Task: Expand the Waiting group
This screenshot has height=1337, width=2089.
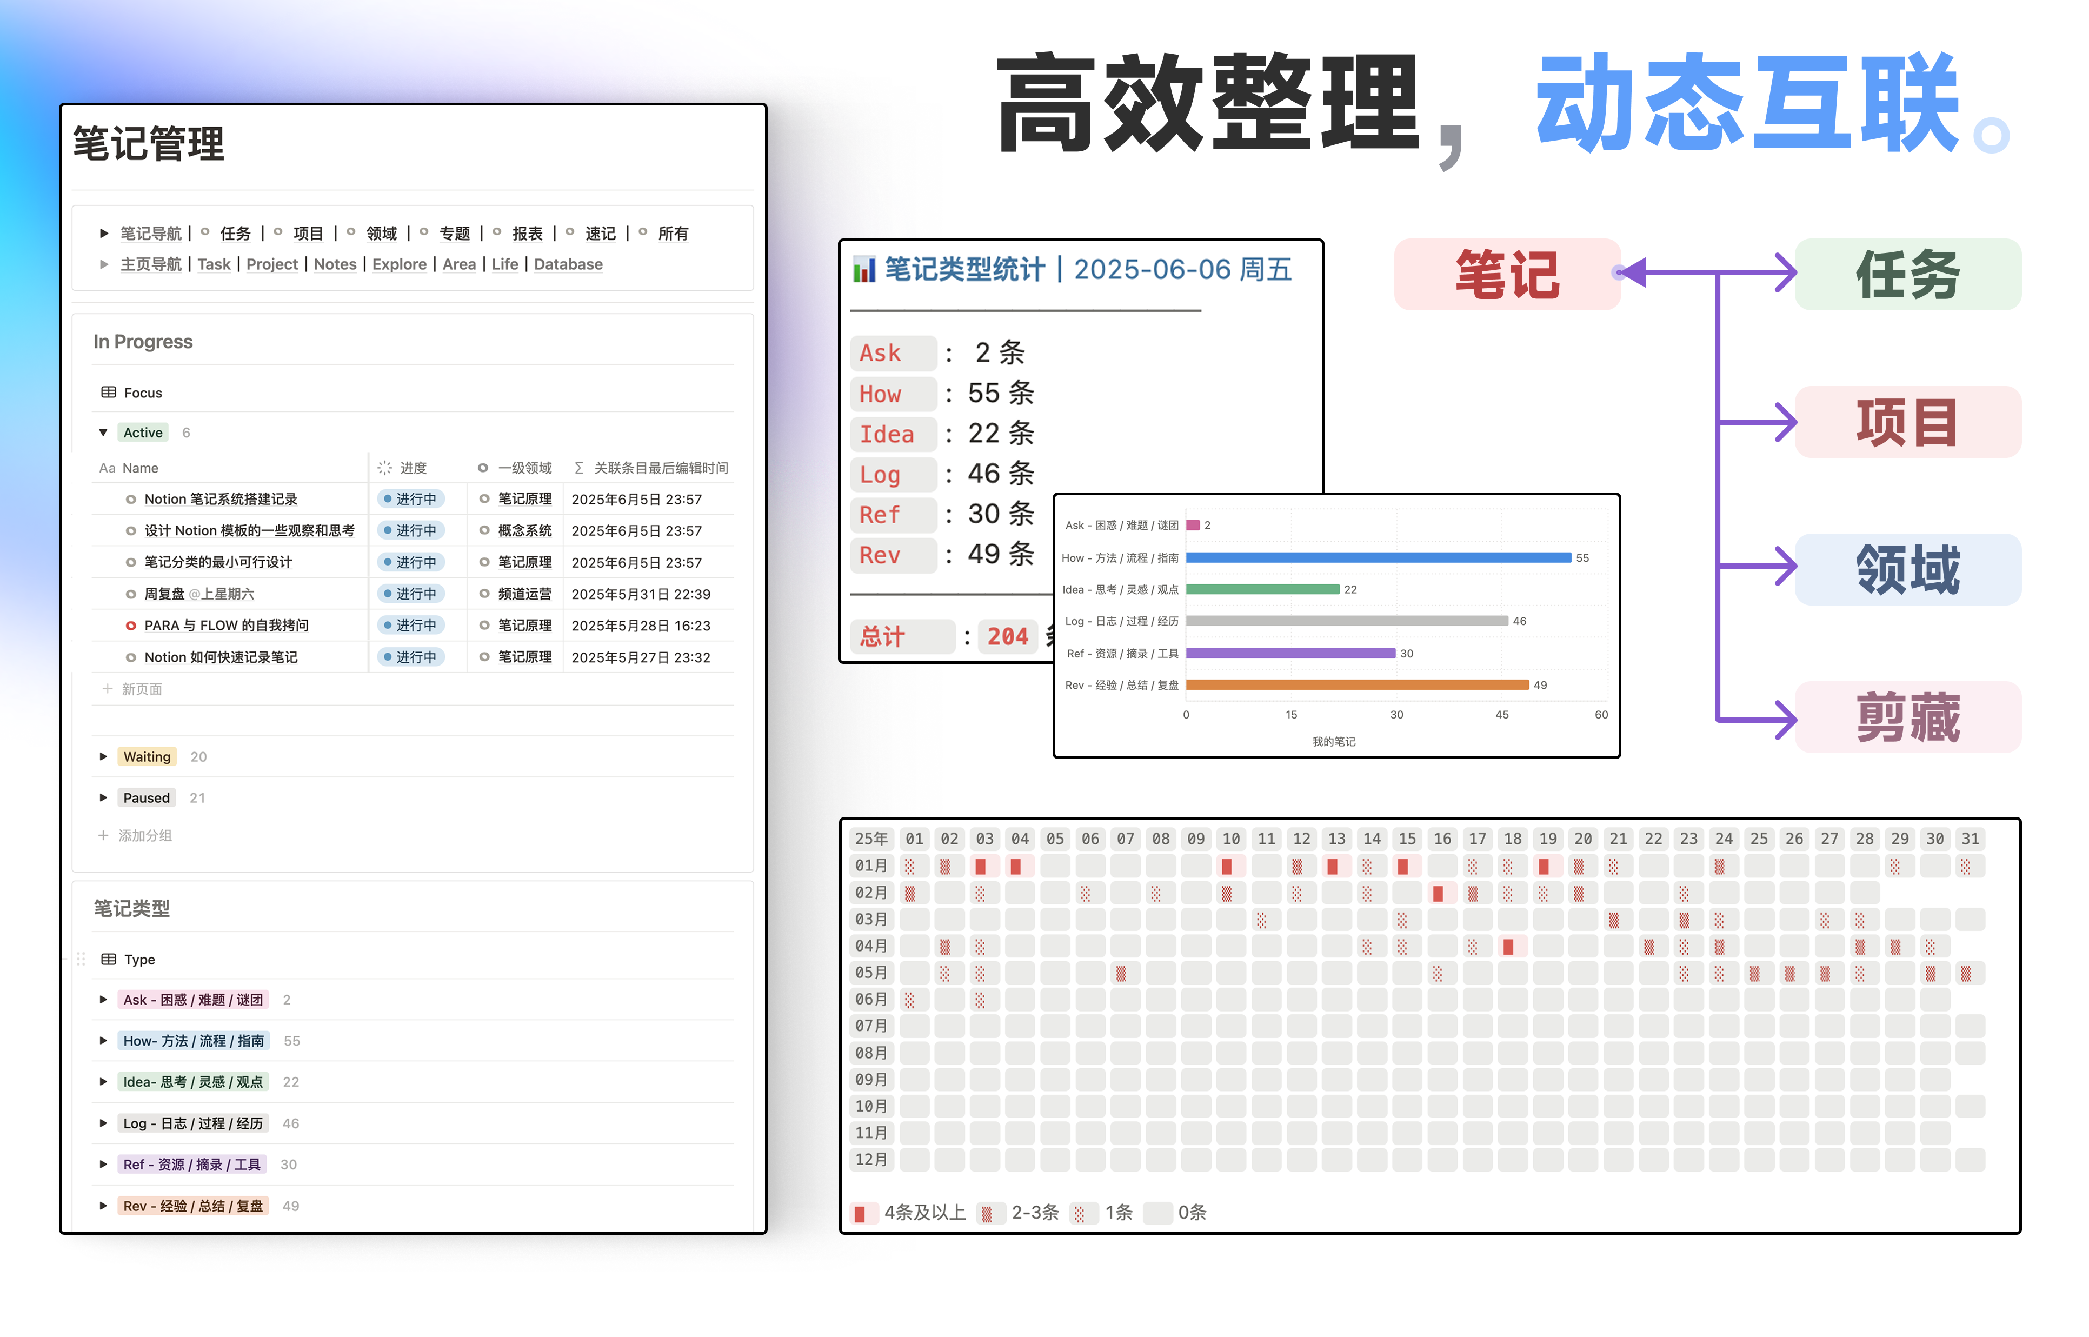Action: click(103, 757)
